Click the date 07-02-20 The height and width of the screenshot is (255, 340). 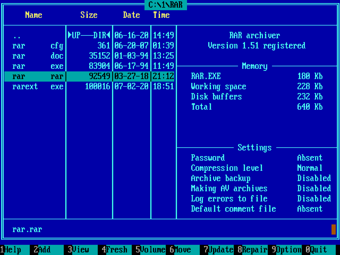click(x=131, y=87)
